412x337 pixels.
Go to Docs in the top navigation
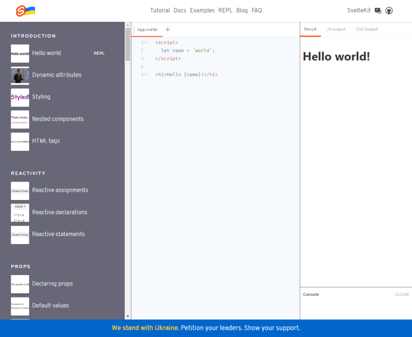179,10
